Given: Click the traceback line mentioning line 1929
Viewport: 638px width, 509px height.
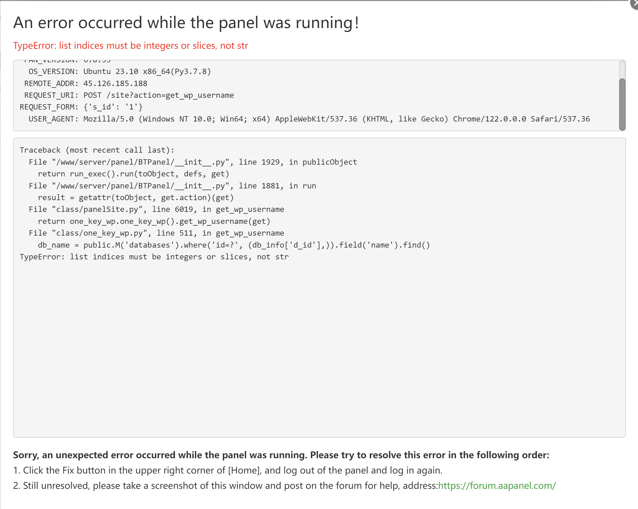Looking at the screenshot, I should [x=193, y=162].
